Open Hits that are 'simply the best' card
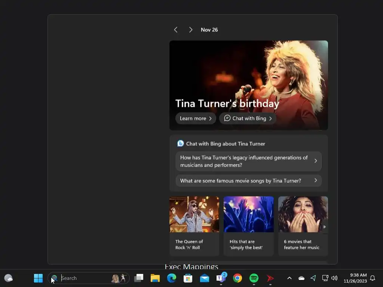The image size is (383, 287). 249,226
